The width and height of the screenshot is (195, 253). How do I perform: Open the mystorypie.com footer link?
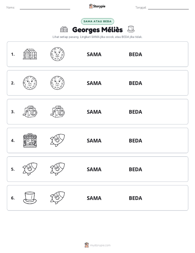pos(97,245)
